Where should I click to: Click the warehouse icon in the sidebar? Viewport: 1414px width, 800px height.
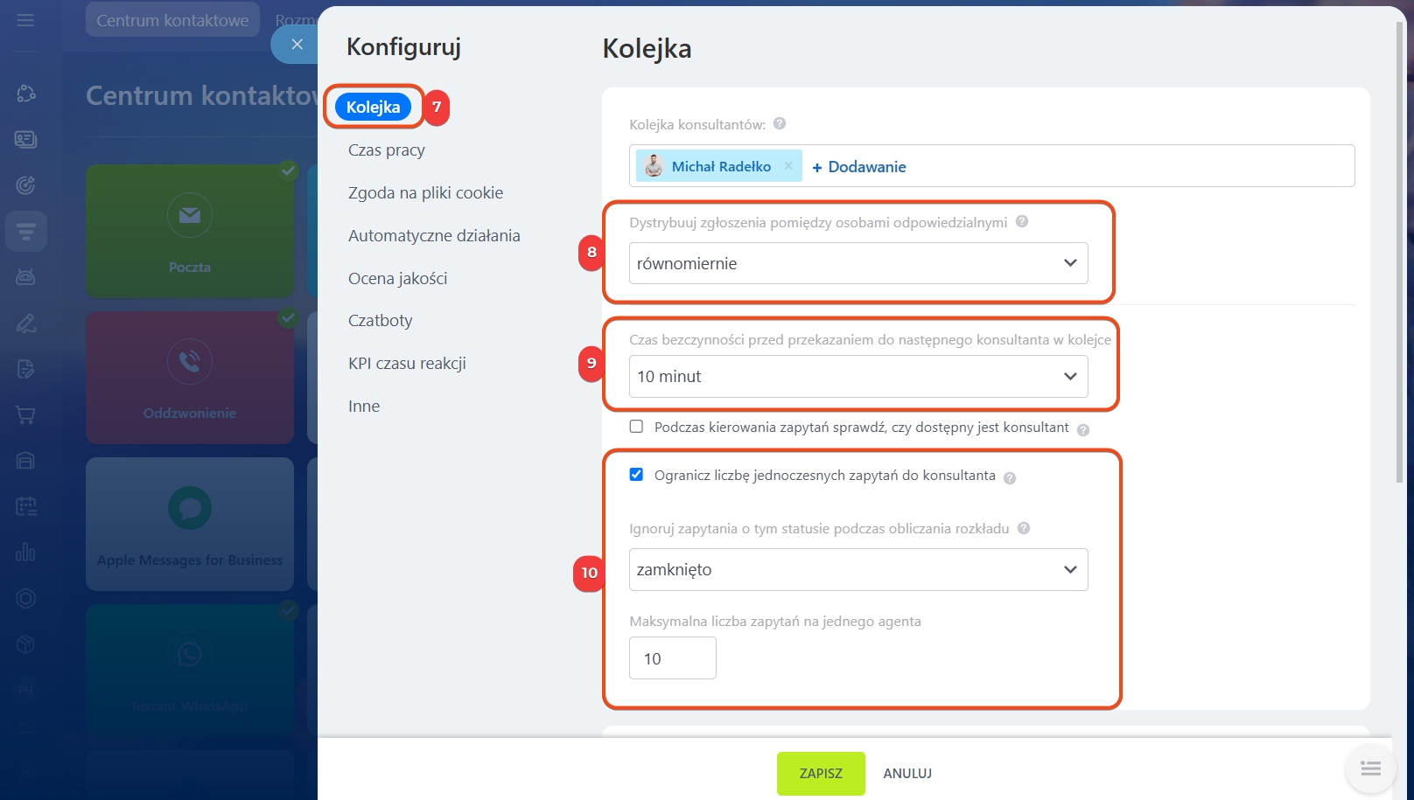(x=25, y=461)
